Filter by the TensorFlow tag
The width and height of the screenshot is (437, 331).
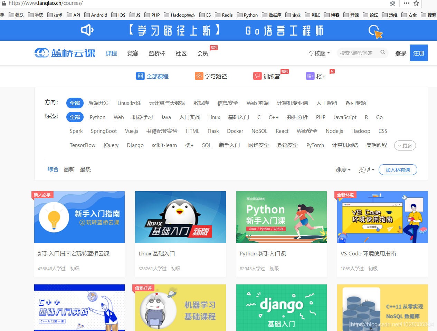pos(83,145)
